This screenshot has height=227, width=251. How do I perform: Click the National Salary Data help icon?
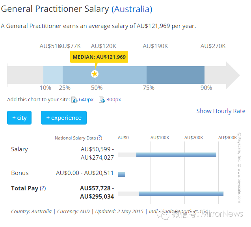100,138
